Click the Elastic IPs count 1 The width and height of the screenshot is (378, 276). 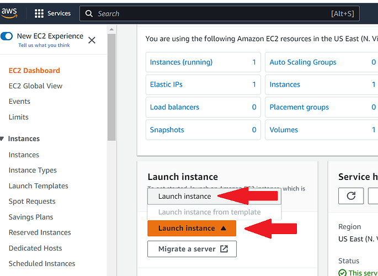(254, 84)
